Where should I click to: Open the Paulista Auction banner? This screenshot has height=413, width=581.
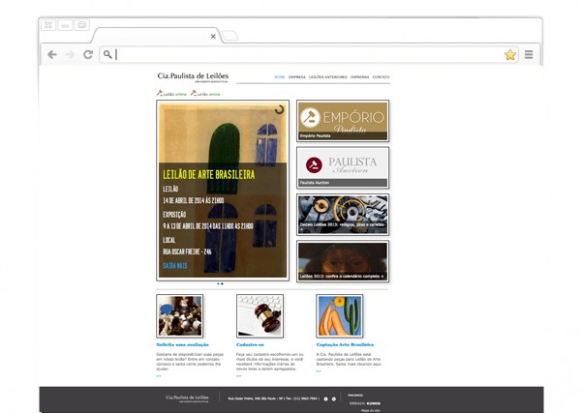343,166
